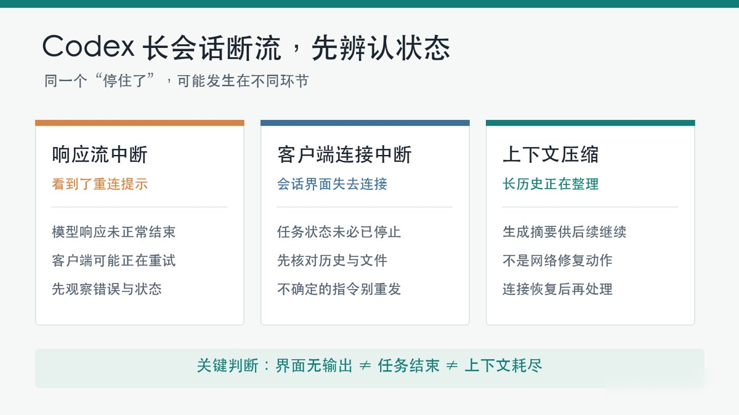The height and width of the screenshot is (415, 739).
Task: Click the line '先核对历史与文件'
Action: pos(332,261)
